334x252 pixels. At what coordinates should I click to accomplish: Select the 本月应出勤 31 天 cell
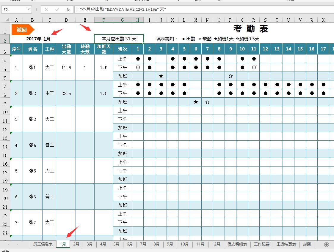tap(119, 39)
